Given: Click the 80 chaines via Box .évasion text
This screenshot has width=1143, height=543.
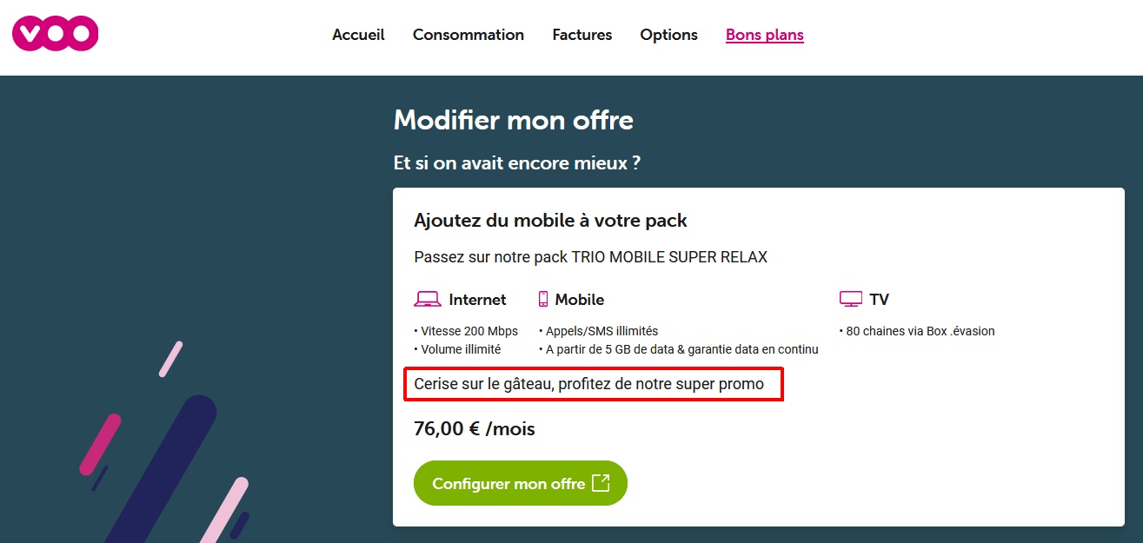Looking at the screenshot, I should [920, 331].
